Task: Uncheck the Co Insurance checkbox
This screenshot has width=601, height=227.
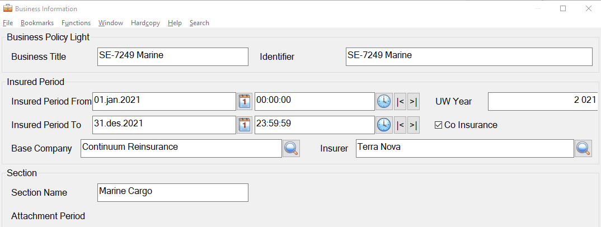Action: (439, 125)
